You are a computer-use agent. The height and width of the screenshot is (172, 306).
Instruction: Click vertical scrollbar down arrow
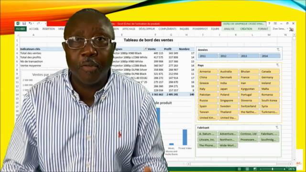pos(294,160)
